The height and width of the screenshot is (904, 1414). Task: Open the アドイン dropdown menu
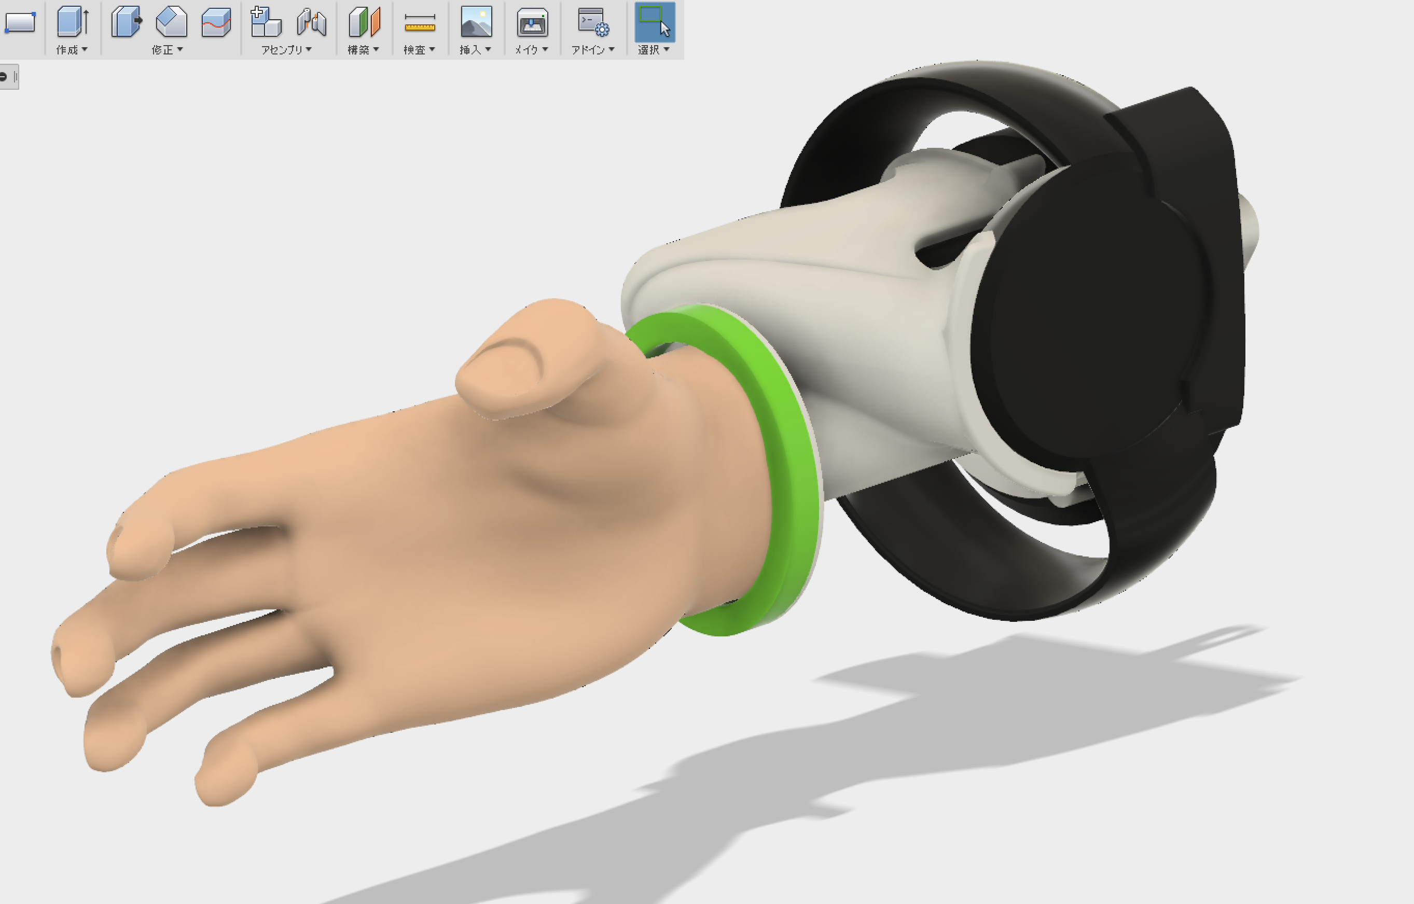[593, 50]
